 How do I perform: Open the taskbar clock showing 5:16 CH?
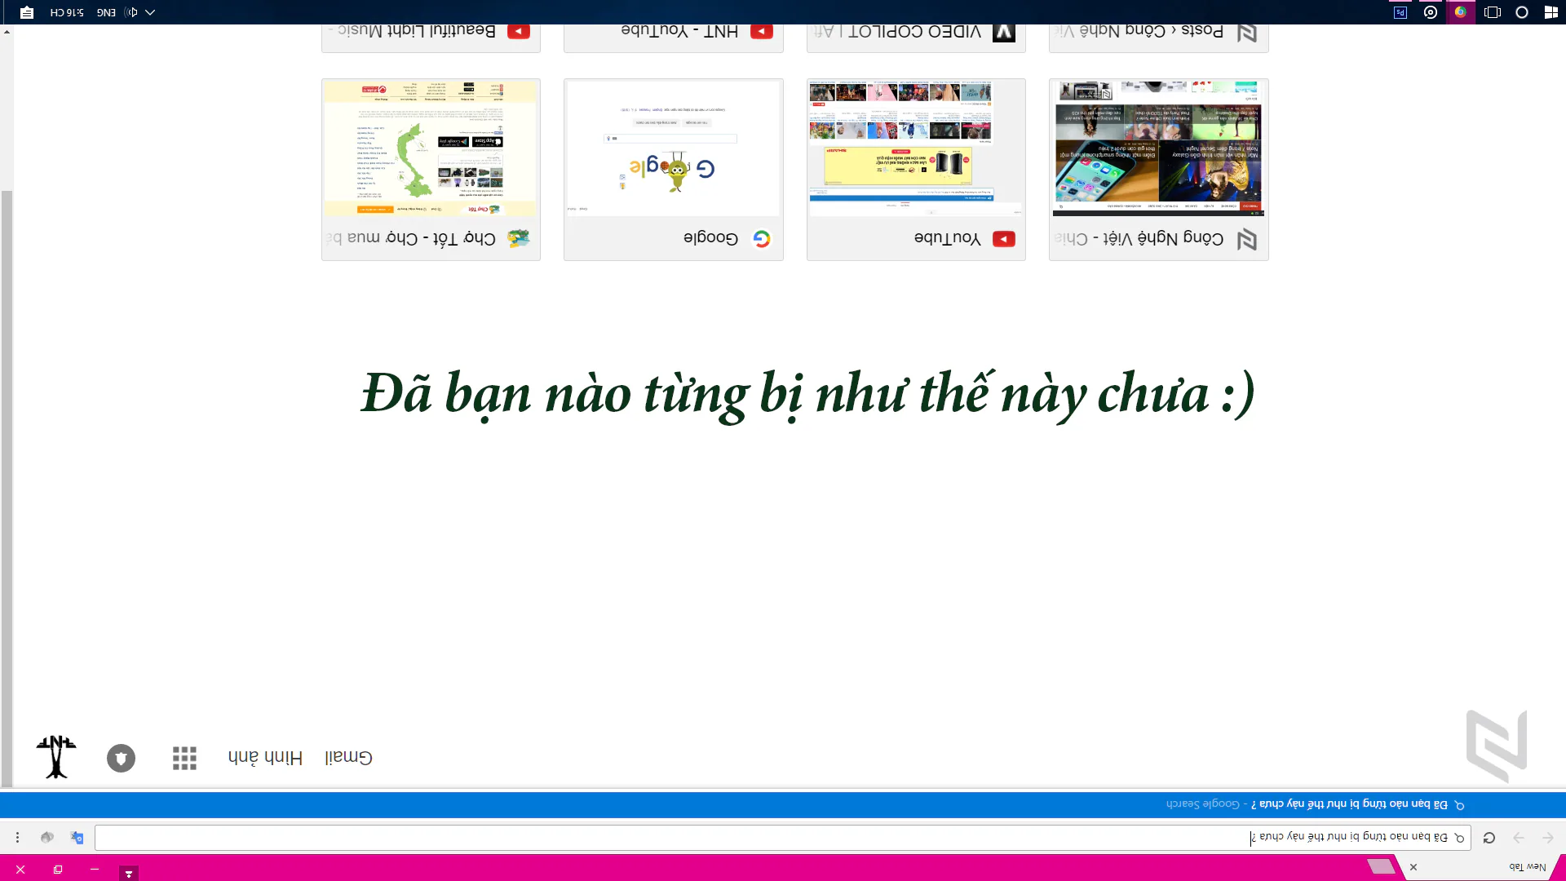coord(66,12)
